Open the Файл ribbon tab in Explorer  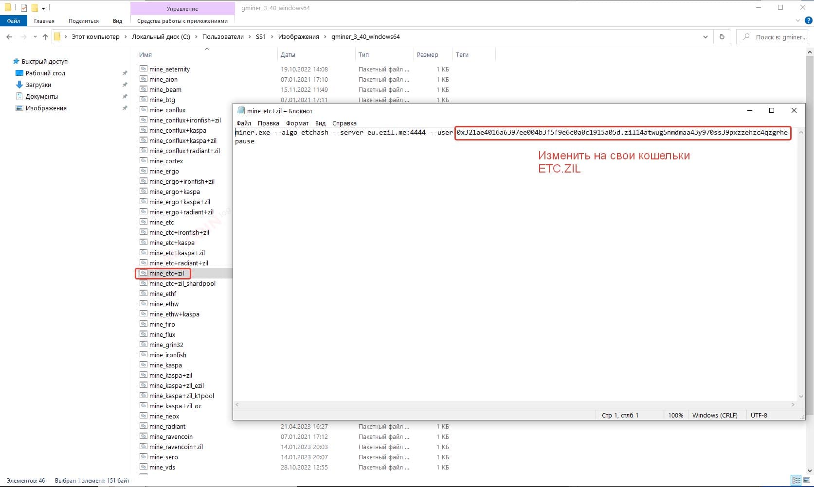point(14,21)
